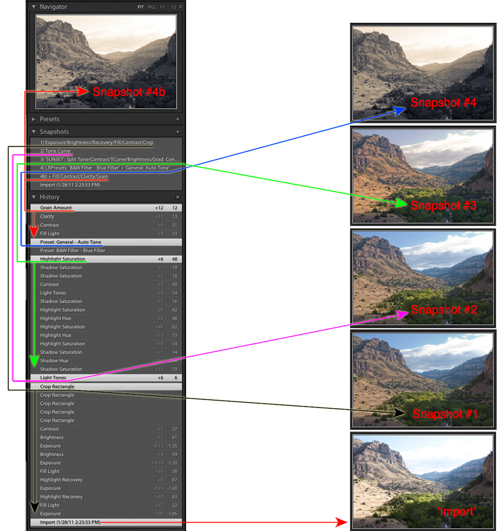Viewport: 500px width, 531px height.
Task: Add a new preset using the plus icon
Action: tap(178, 119)
